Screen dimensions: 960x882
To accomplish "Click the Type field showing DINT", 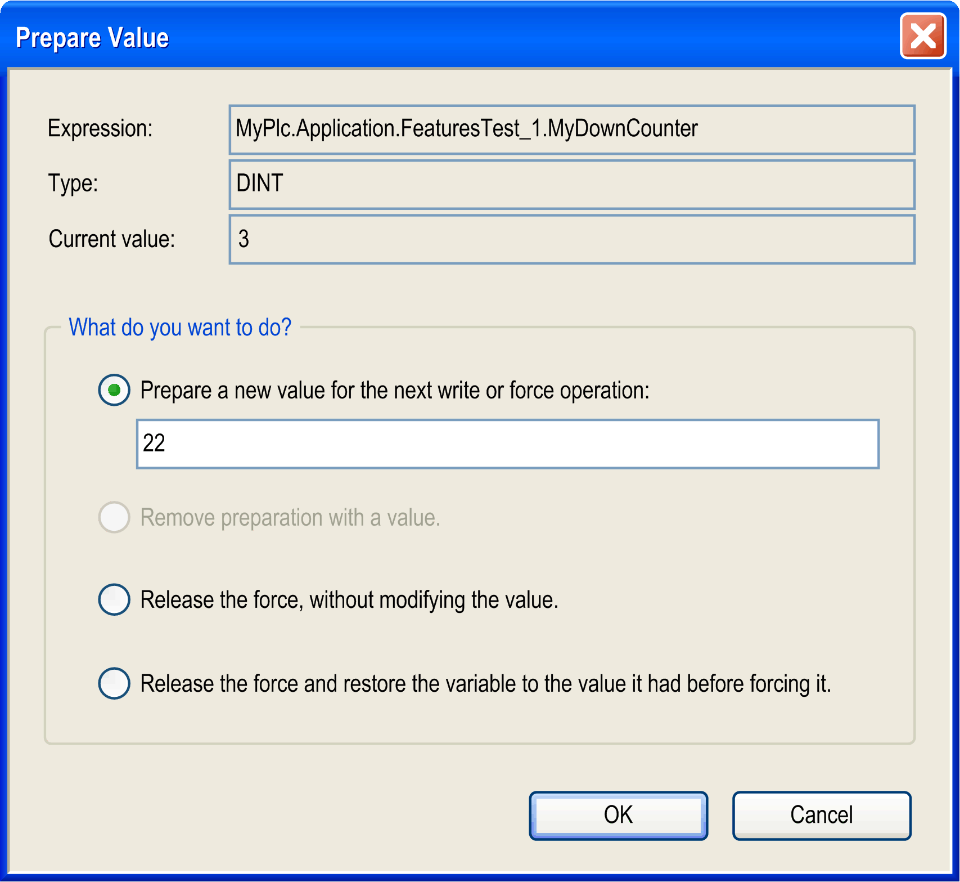I will (571, 184).
